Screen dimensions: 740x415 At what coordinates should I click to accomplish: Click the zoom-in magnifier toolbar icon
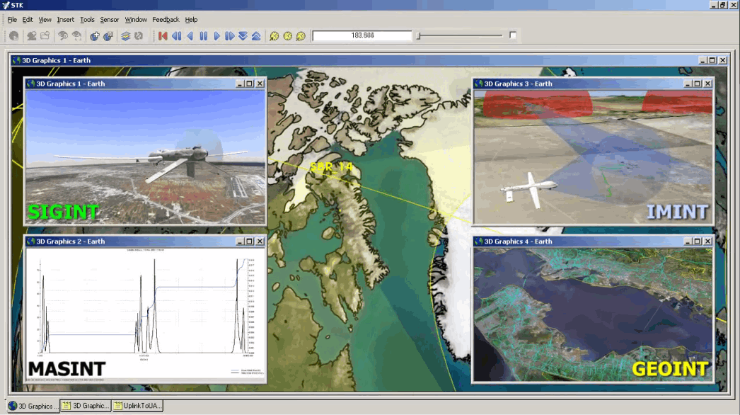[63, 36]
